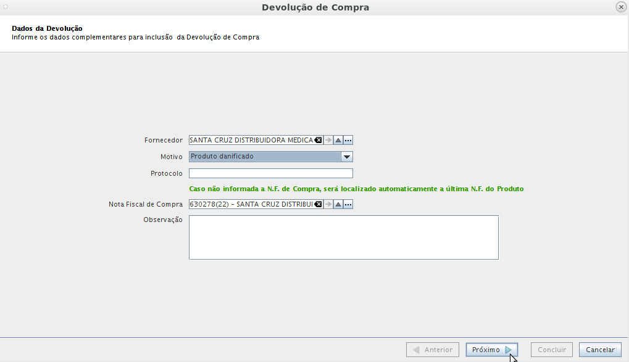The image size is (629, 362).
Task: Click the arrow icon beside Nota Fiscal field
Action: [x=328, y=204]
